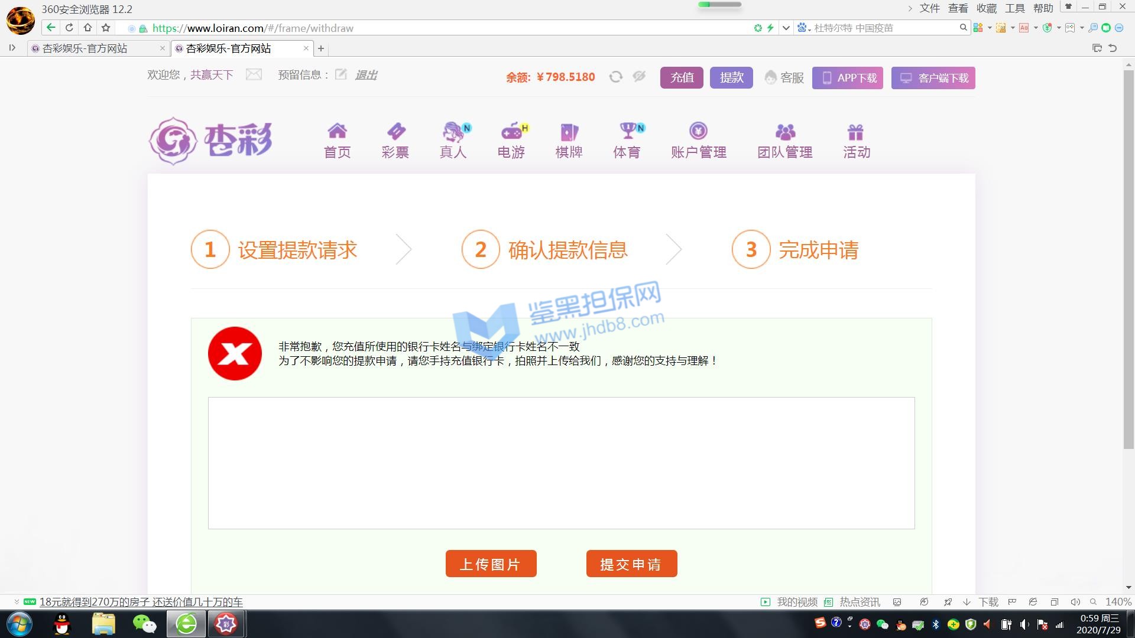Toggle balance visibility eye icon
The width and height of the screenshot is (1135, 638).
639,77
